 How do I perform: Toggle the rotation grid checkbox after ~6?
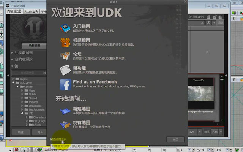point(209,150)
